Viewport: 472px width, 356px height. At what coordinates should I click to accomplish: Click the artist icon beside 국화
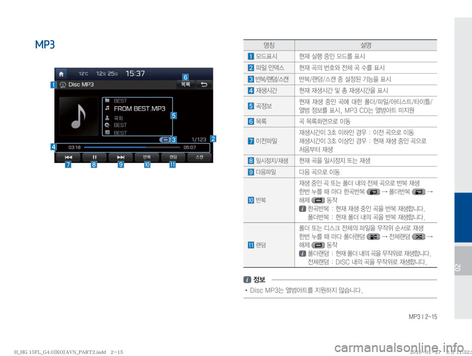pos(108,118)
